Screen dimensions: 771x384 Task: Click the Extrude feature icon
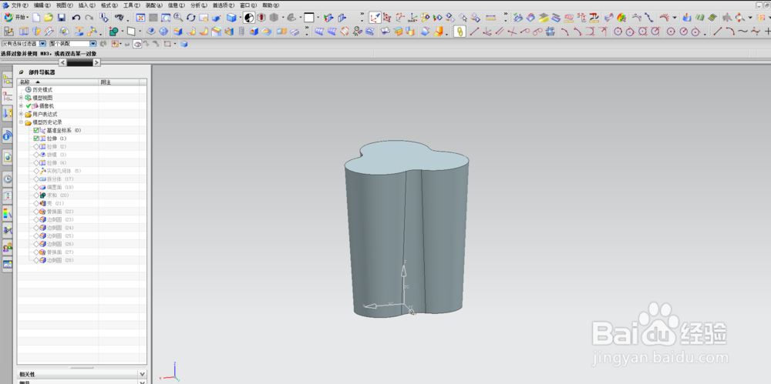23,32
